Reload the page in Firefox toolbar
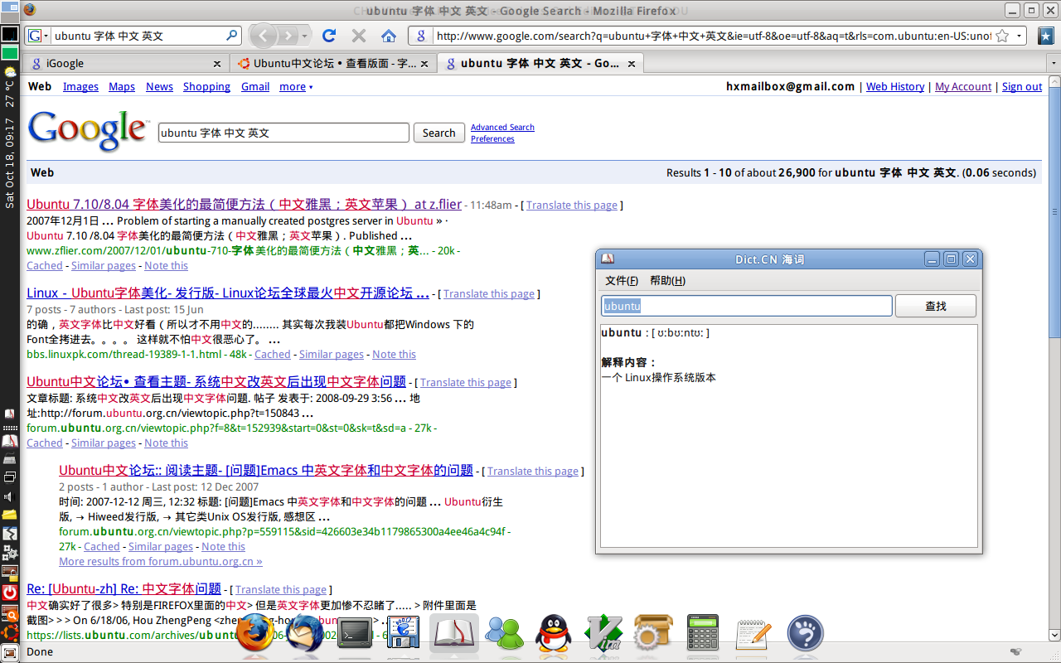The width and height of the screenshot is (1061, 663). coord(329,36)
